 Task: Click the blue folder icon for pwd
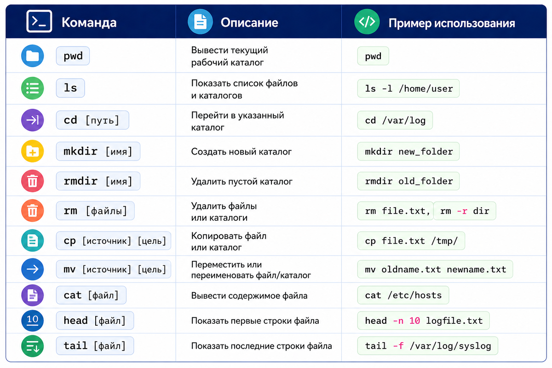pos(33,56)
